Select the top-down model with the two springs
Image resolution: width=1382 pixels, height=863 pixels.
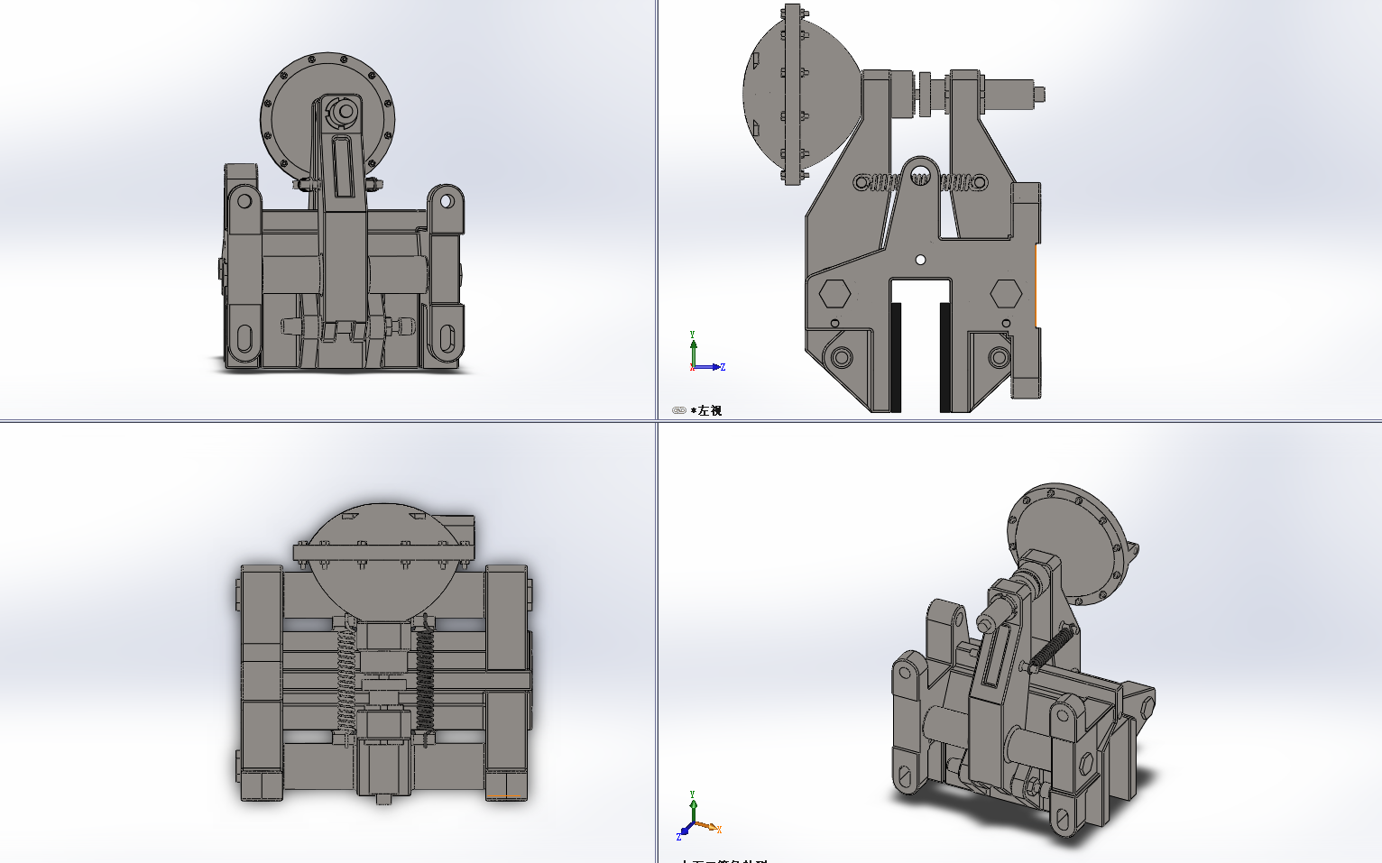point(385,653)
